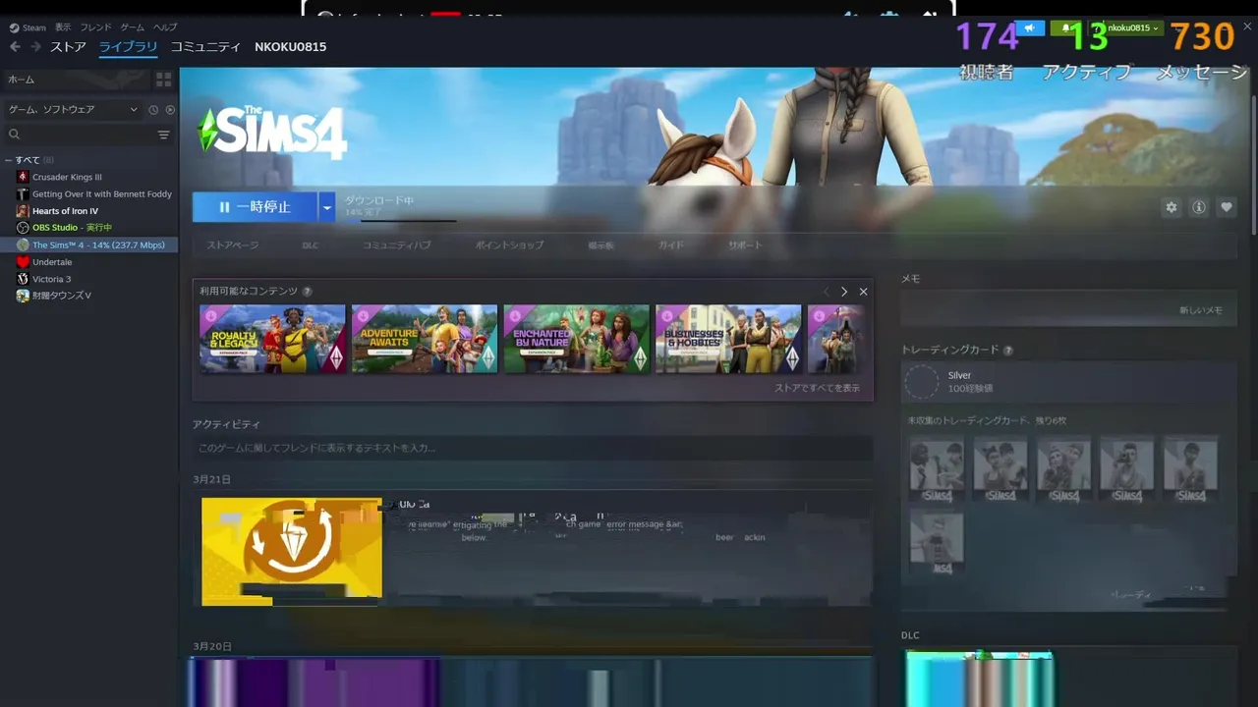
Task: Open the nkoku0815 account dropdown
Action: [x=1131, y=28]
